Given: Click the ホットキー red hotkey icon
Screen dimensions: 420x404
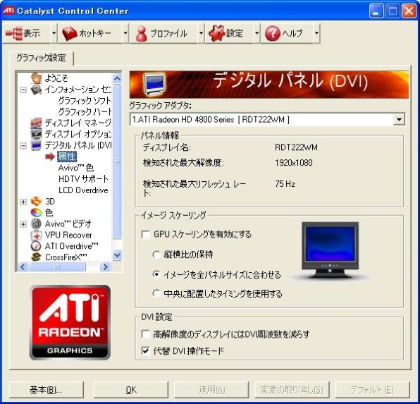Looking at the screenshot, I should (x=69, y=34).
